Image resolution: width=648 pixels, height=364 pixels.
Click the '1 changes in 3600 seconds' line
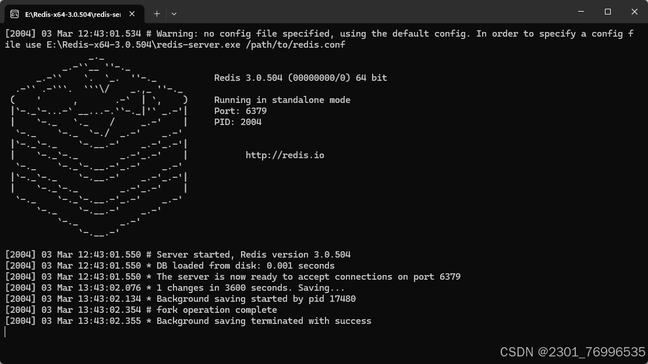(x=175, y=288)
